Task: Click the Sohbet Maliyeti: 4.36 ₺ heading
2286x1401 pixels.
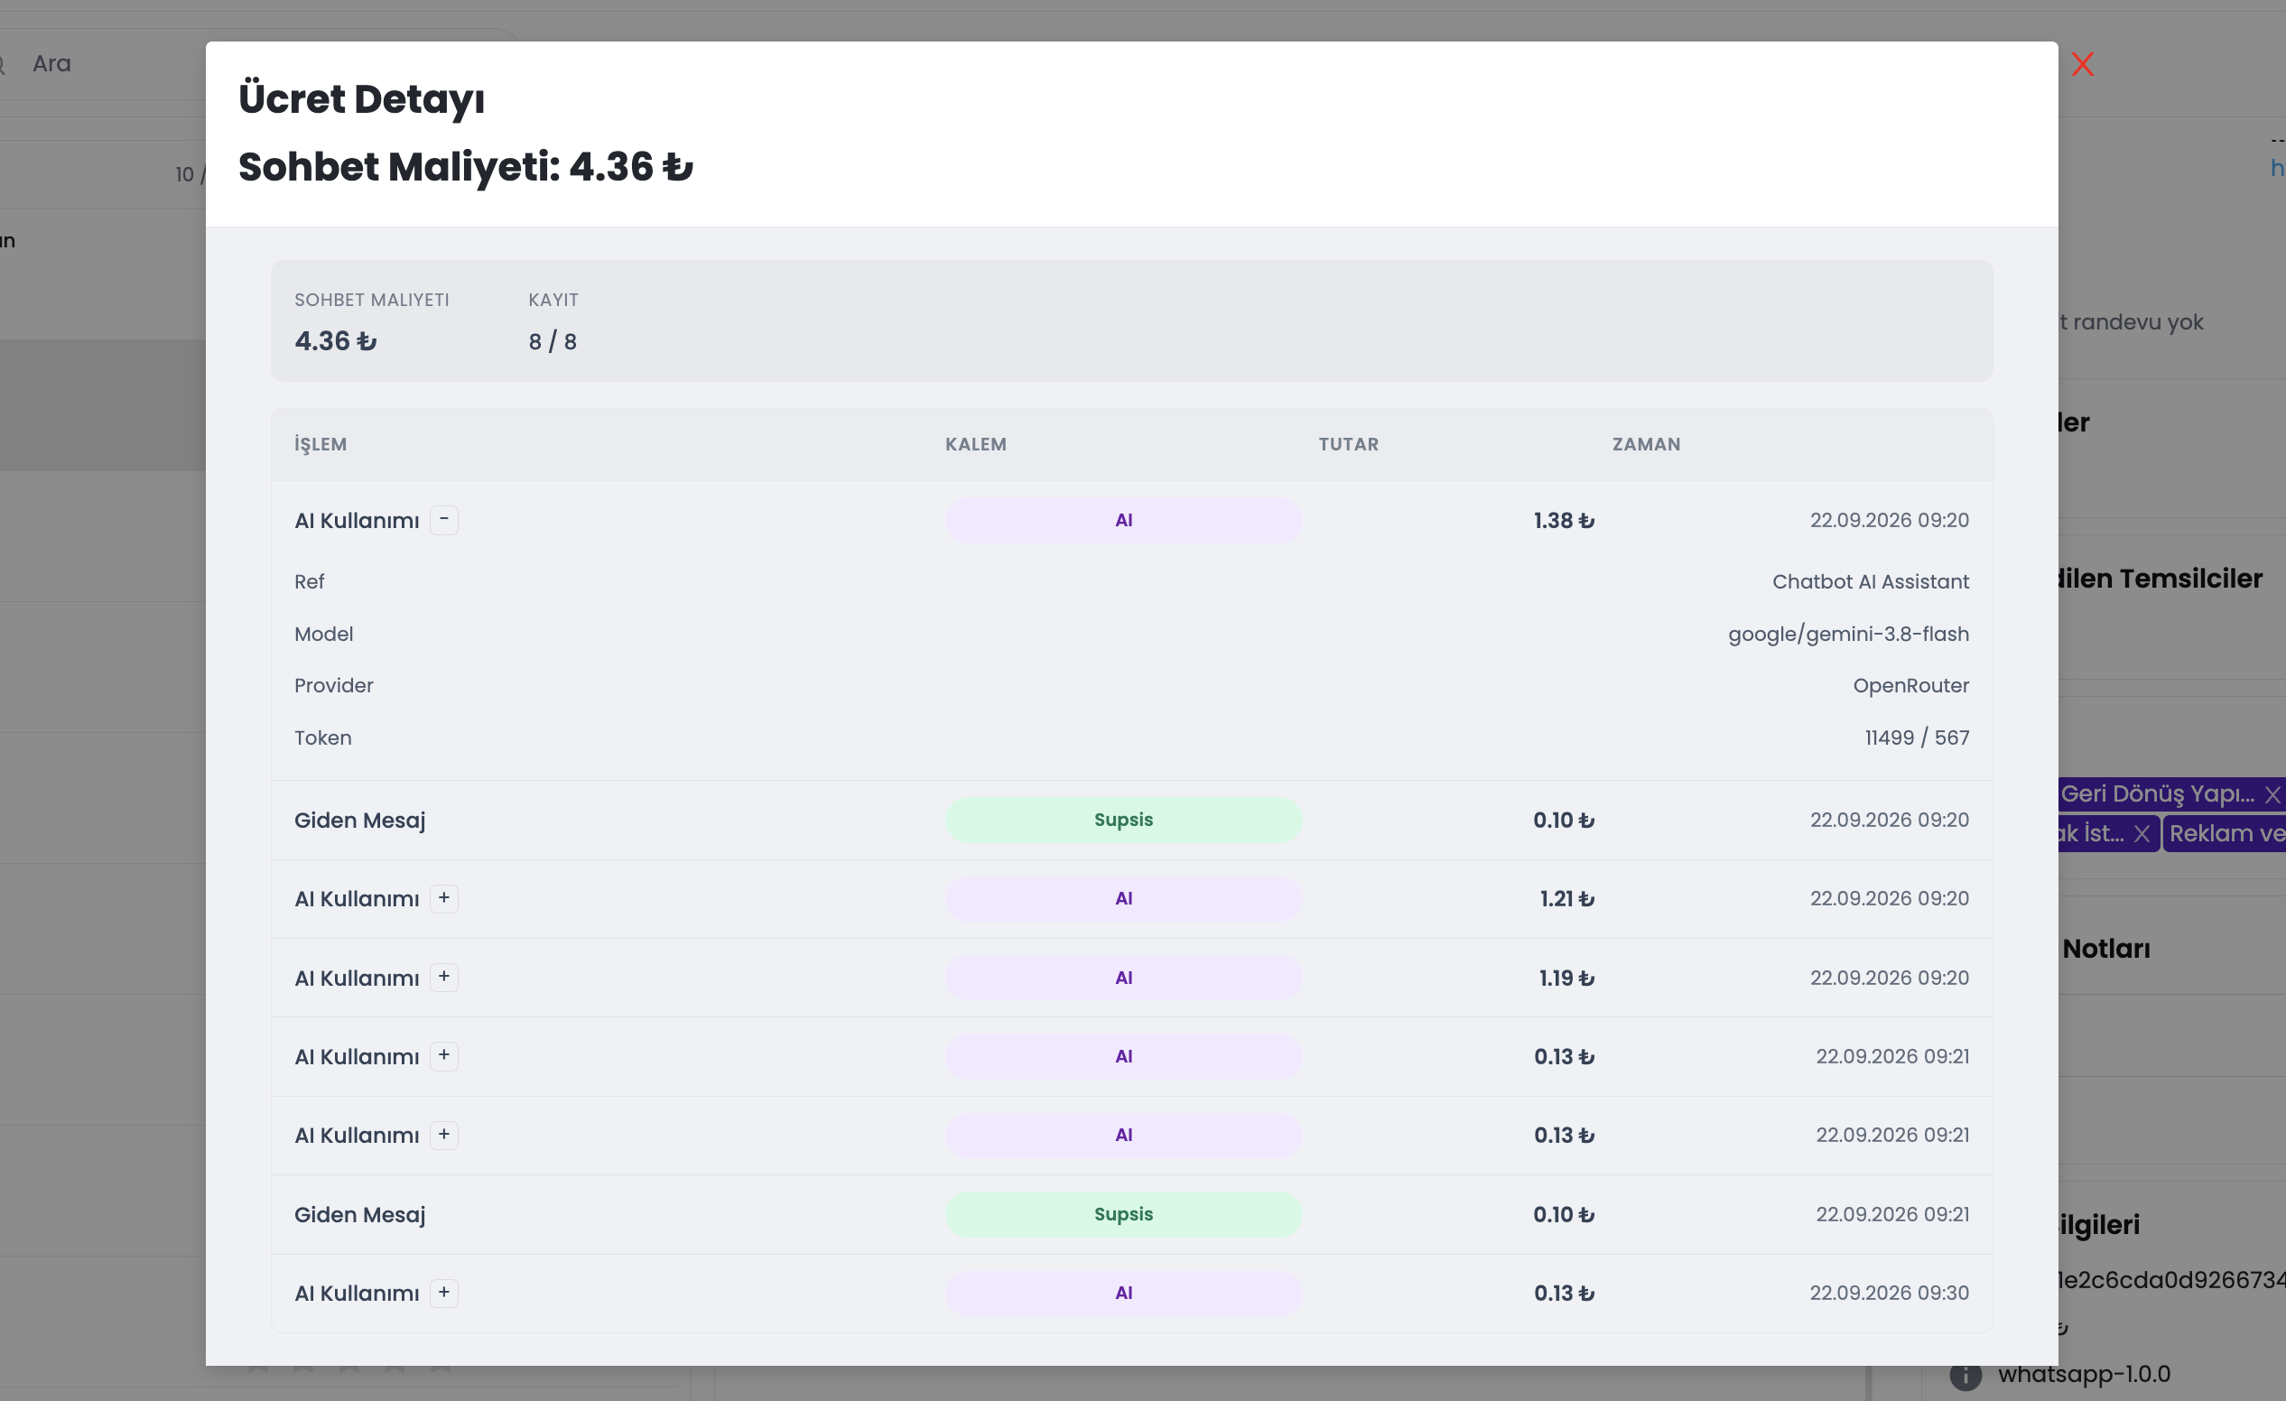Action: click(466, 167)
